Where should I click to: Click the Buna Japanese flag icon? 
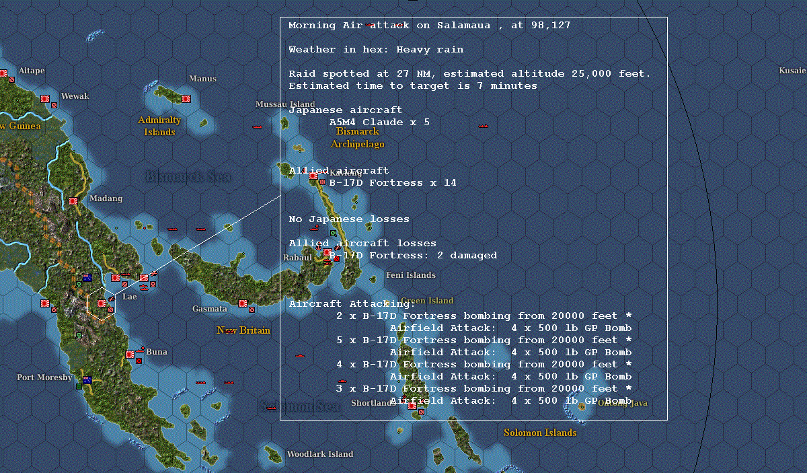coord(130,355)
